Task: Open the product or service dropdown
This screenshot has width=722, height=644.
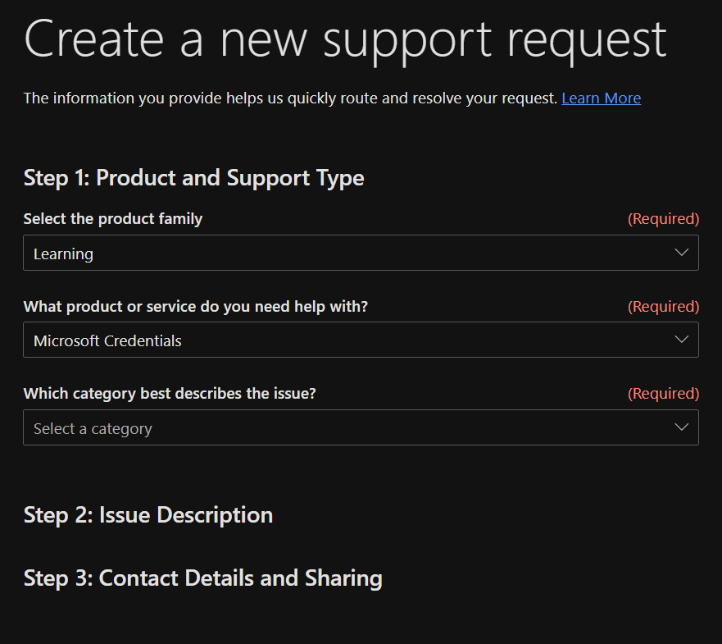Action: tap(361, 340)
